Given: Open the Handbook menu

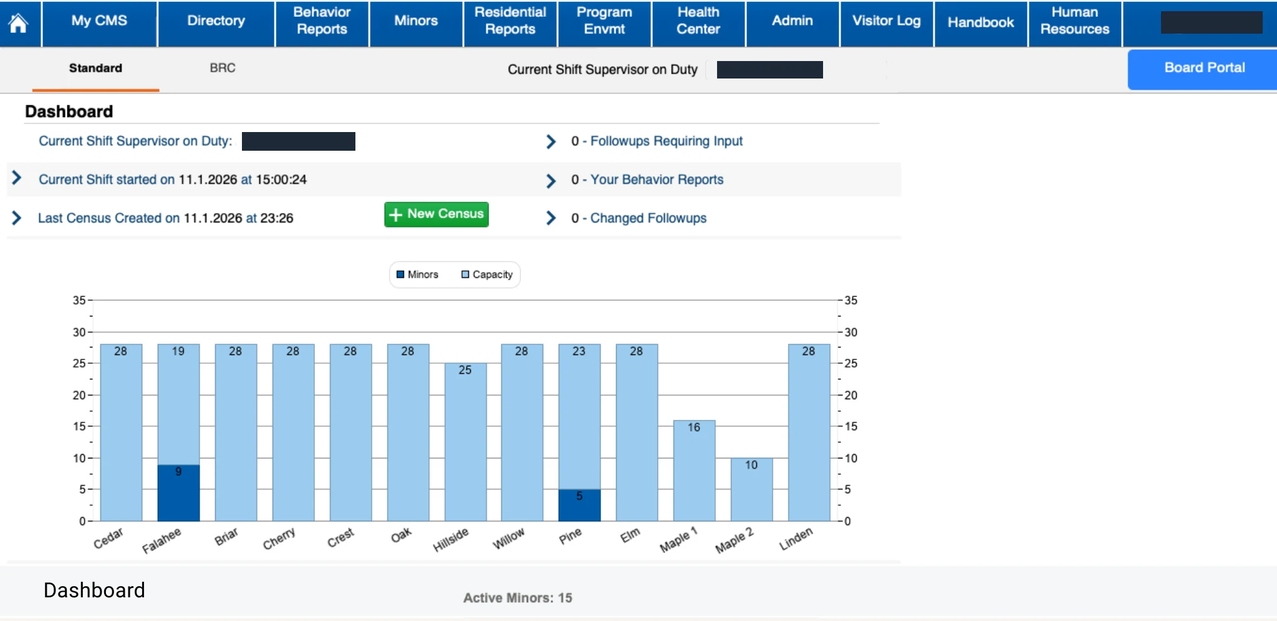Looking at the screenshot, I should coord(981,24).
